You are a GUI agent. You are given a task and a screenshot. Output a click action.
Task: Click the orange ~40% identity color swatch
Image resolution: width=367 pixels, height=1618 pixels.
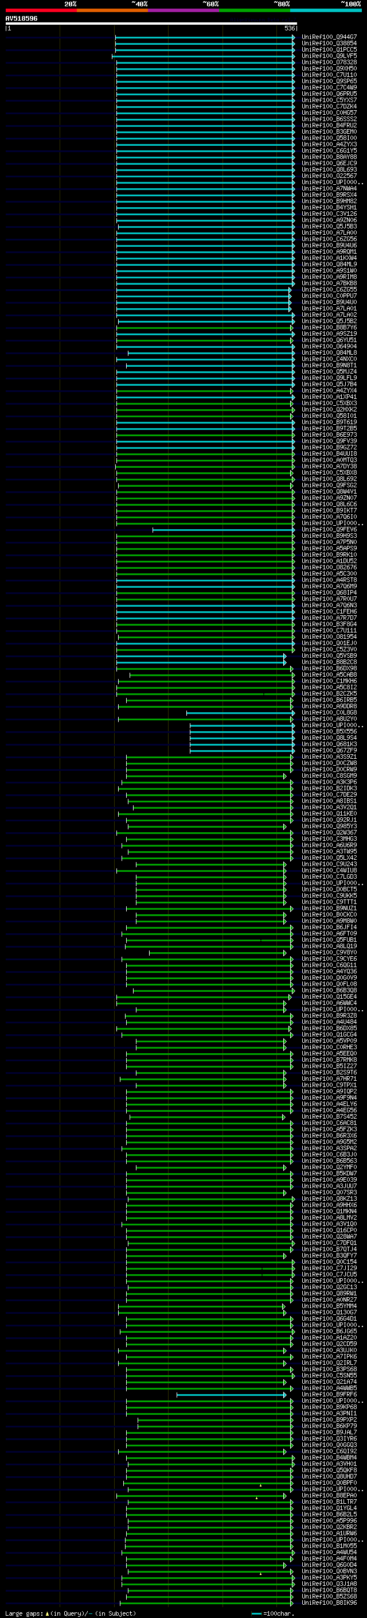112,10
